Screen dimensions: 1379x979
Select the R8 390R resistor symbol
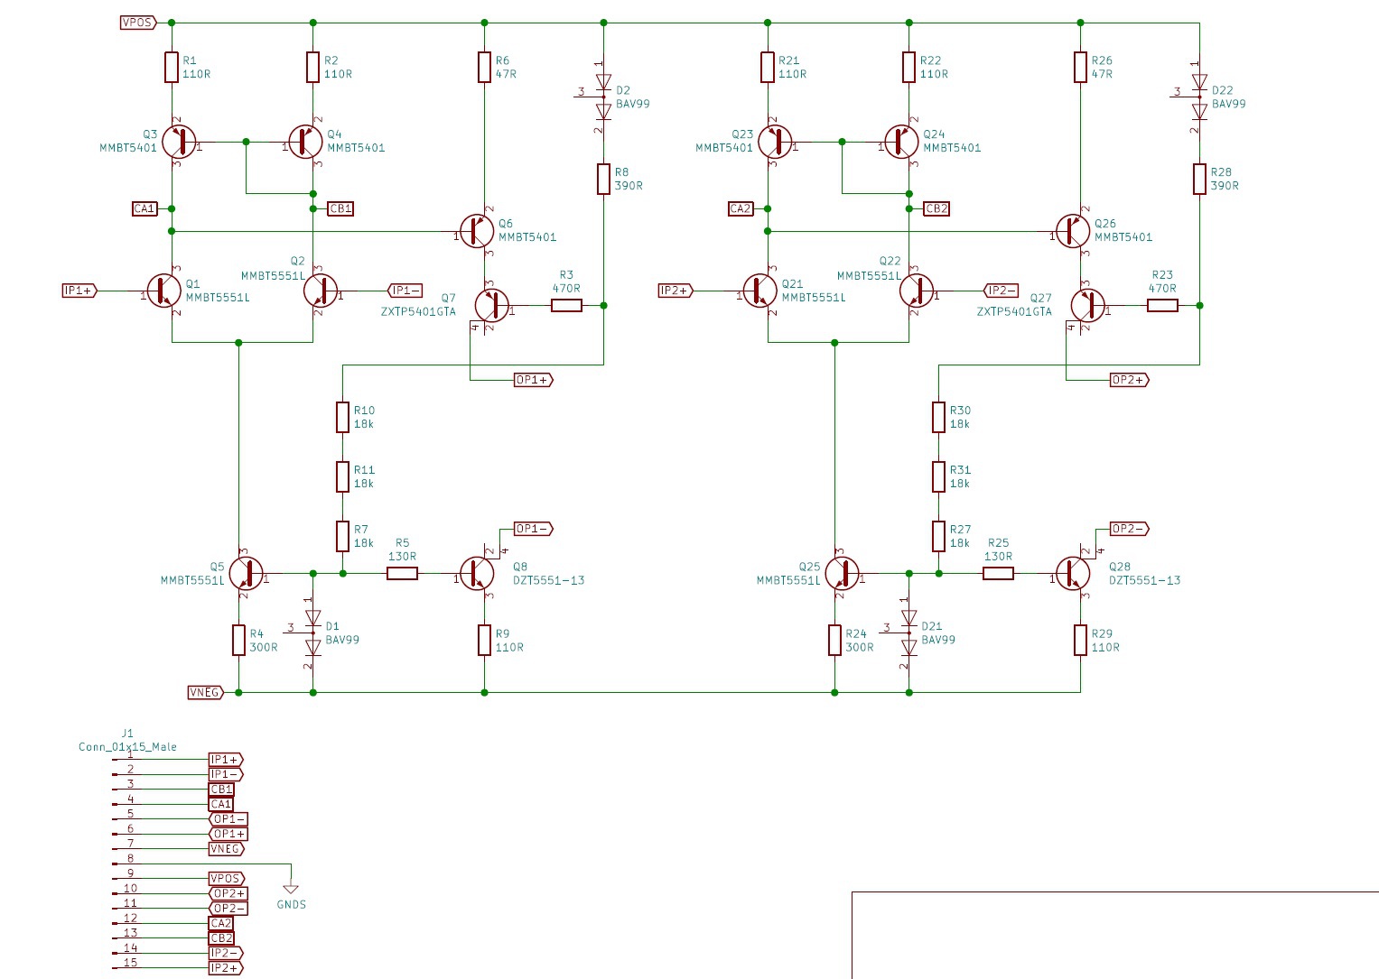click(604, 179)
